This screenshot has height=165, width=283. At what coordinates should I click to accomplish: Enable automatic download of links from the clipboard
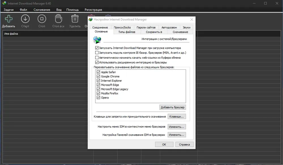tap(97, 58)
